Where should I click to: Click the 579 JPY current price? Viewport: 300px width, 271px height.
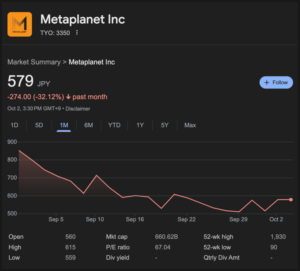point(20,82)
